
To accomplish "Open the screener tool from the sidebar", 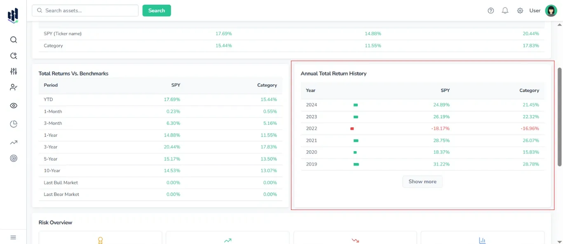I will coord(13,55).
